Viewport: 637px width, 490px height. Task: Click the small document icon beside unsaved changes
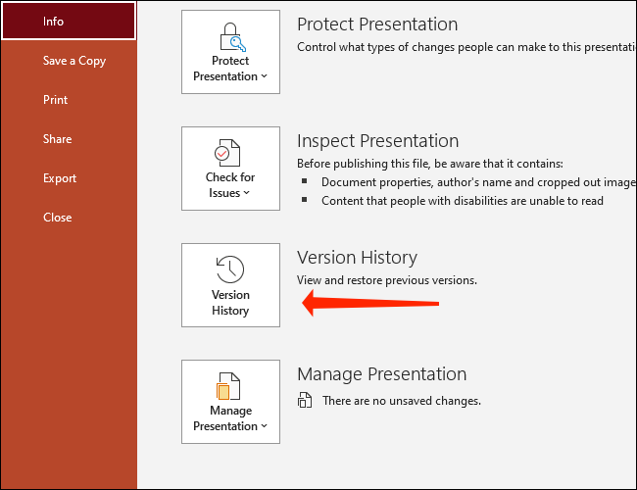(x=305, y=401)
